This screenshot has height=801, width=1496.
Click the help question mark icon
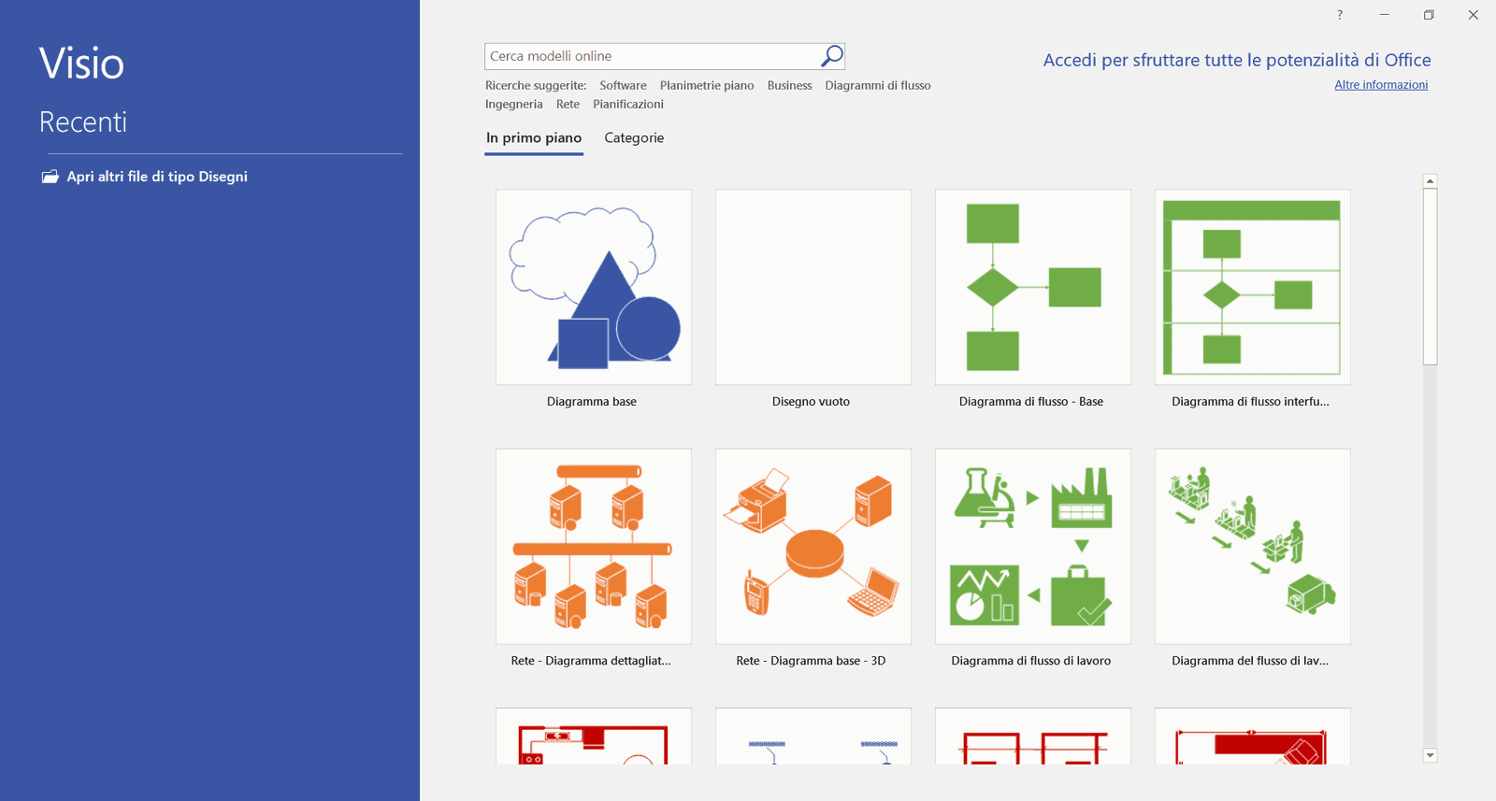[1340, 15]
